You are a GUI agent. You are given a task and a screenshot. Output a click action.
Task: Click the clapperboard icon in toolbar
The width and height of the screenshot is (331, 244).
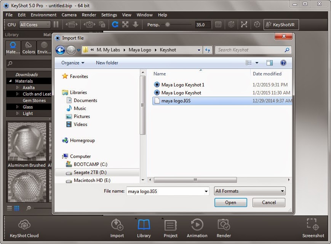(x=72, y=25)
